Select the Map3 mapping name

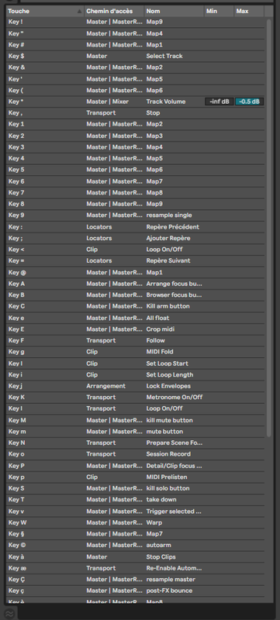pyautogui.click(x=154, y=136)
